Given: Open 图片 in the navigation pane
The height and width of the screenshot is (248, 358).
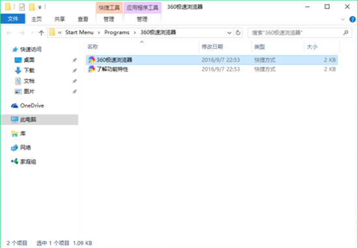Looking at the screenshot, I should pos(29,91).
